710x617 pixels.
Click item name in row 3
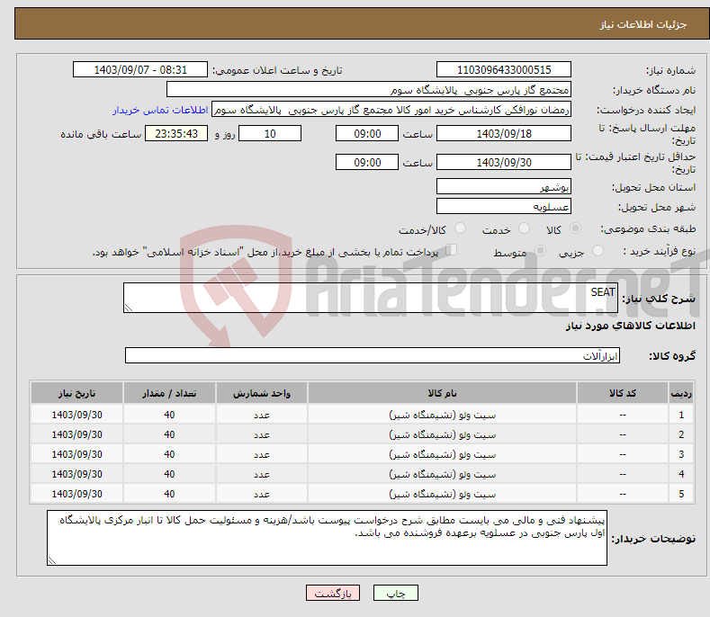click(x=442, y=454)
